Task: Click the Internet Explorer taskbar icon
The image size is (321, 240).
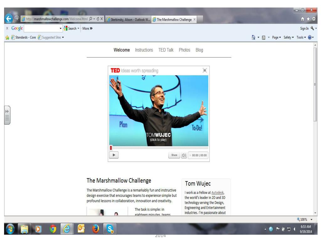Action: click(66, 229)
